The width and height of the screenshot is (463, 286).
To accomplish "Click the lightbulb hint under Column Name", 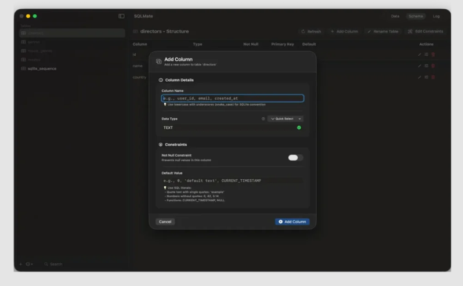I will tap(165, 104).
